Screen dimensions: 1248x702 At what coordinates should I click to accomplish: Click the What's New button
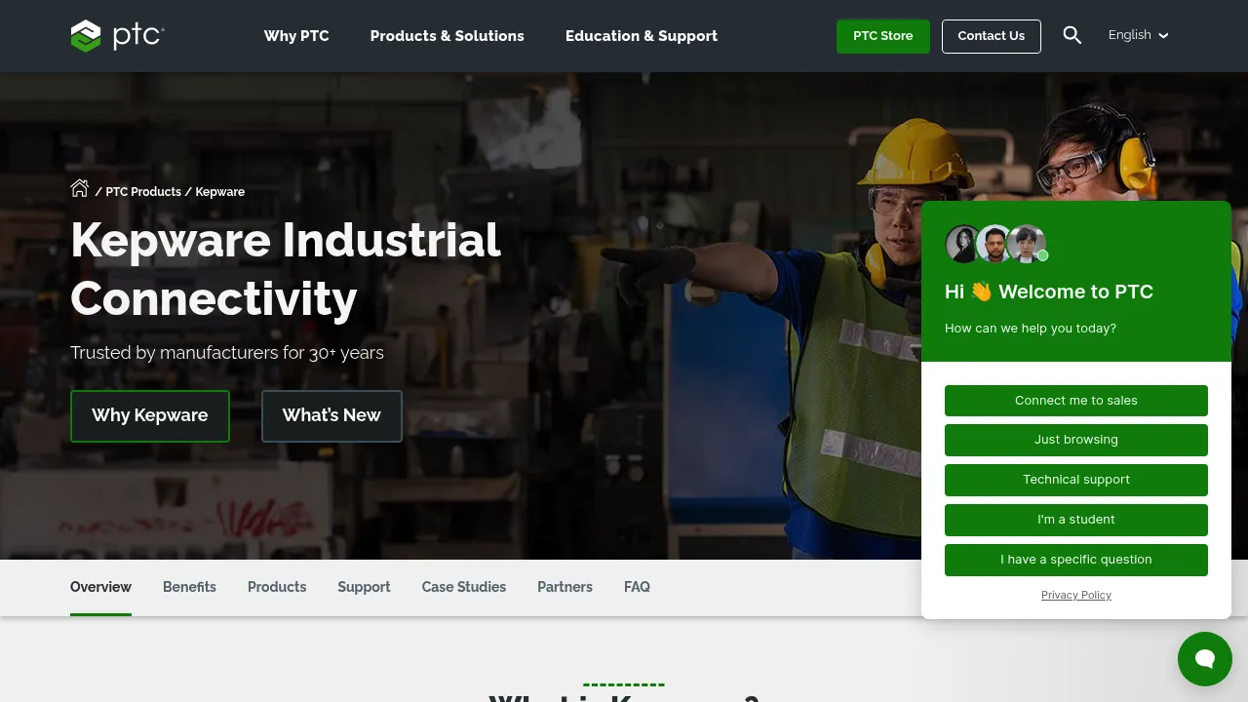tap(331, 416)
